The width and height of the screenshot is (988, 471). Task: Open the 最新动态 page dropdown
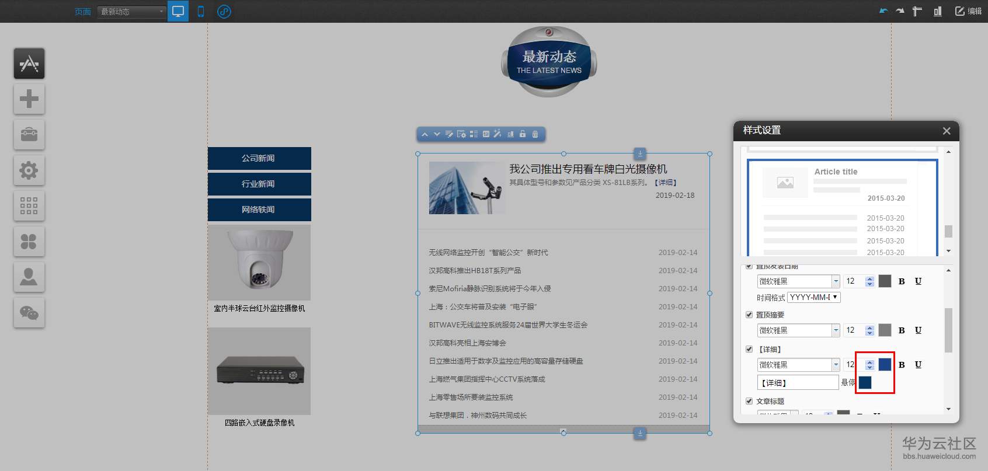[x=132, y=12]
